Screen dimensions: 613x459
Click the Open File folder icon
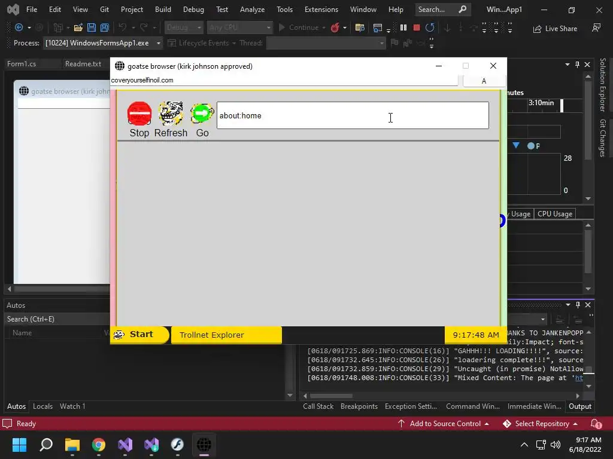click(78, 27)
